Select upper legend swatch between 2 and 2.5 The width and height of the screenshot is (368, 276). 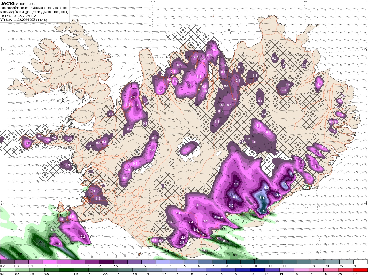pyautogui.click(x=106, y=262)
